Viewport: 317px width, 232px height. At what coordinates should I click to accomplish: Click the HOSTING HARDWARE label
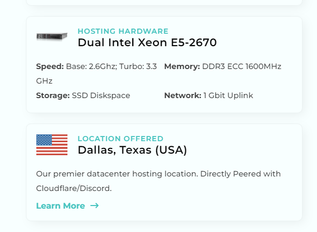click(123, 31)
